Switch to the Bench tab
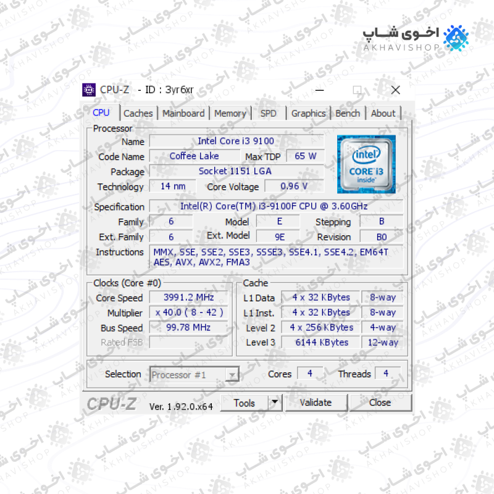This screenshot has width=494, height=494. click(x=348, y=114)
